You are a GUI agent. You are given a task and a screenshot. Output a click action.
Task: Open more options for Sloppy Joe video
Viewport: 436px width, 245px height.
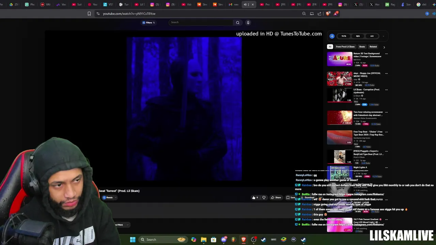[386, 73]
